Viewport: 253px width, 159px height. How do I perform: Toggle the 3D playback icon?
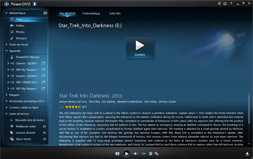click(151, 154)
